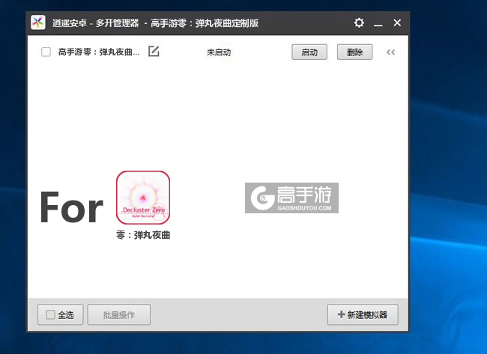Rename emulator using the edit pencil icon
This screenshot has height=354, width=487.
(x=154, y=51)
